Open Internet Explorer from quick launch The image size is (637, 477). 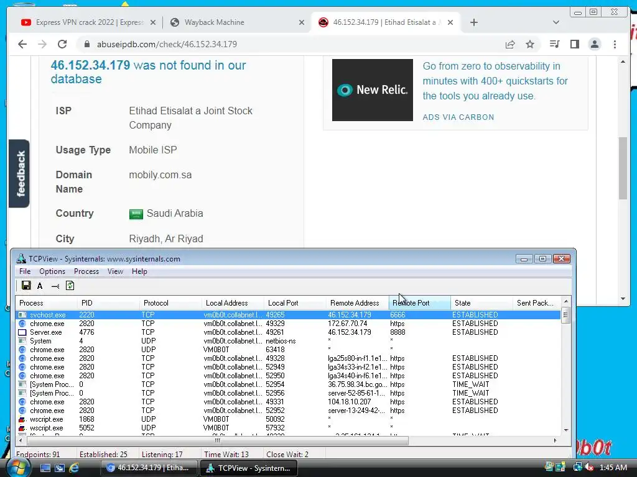pyautogui.click(x=74, y=468)
